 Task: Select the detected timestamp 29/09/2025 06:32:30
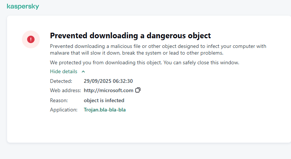pos(108,81)
